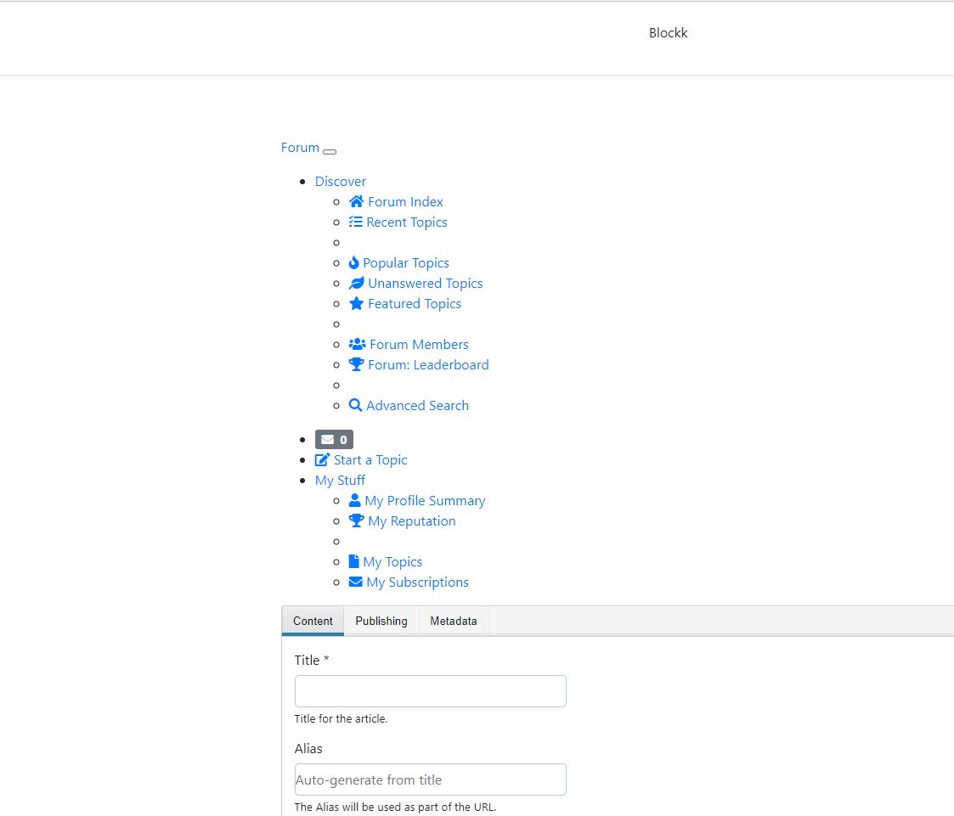Switch to the Publishing tab
Screen dimensions: 954x816
point(381,622)
